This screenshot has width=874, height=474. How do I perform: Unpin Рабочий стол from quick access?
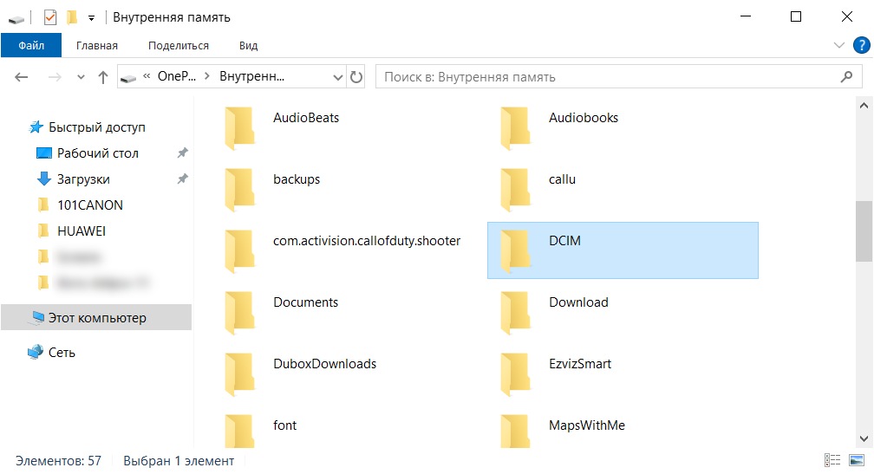182,153
